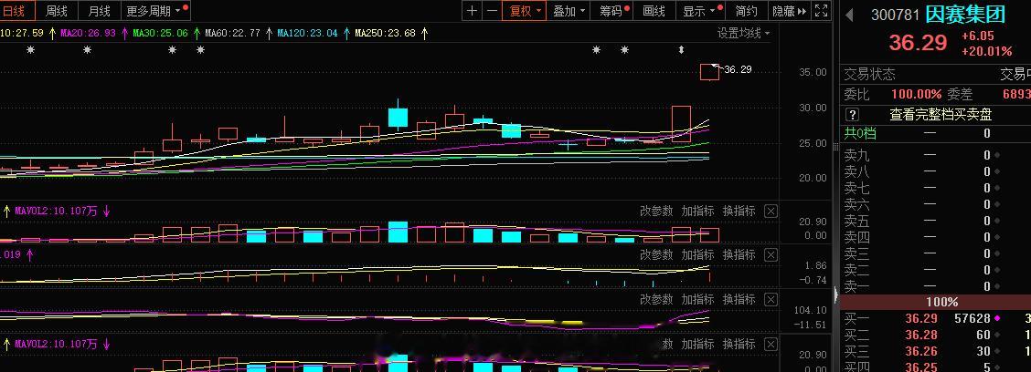
Task: Collapse the side quote panel with divider arrow
Action: point(836,294)
